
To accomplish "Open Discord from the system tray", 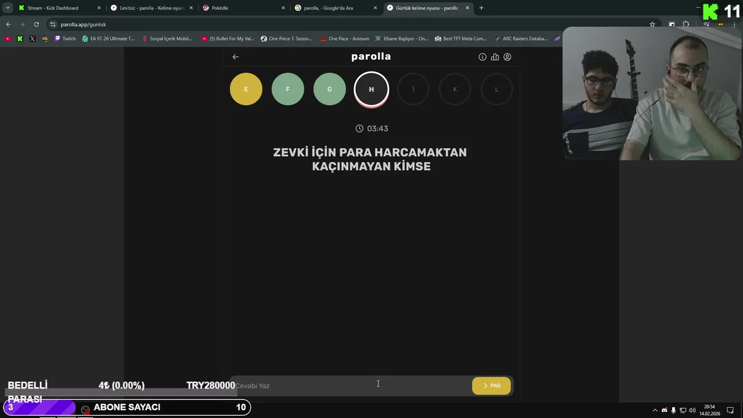I will click(665, 410).
